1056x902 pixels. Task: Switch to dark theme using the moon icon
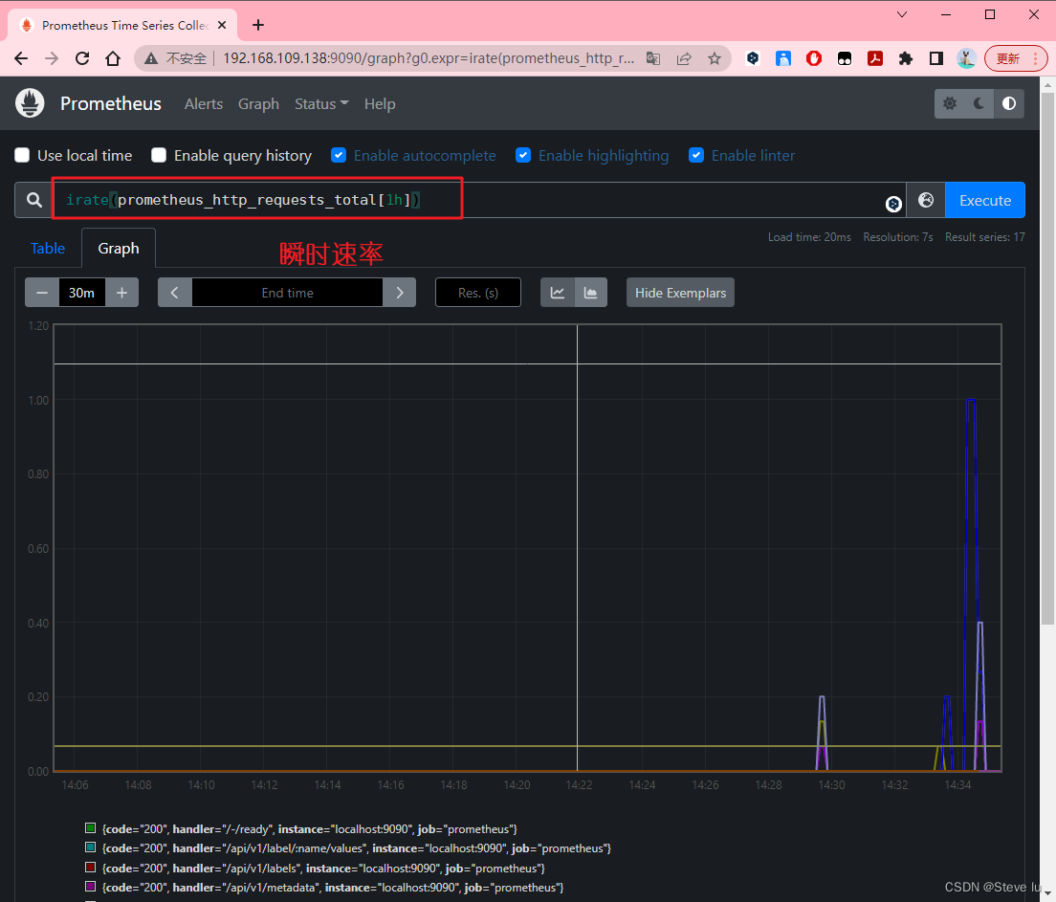pyautogui.click(x=979, y=103)
